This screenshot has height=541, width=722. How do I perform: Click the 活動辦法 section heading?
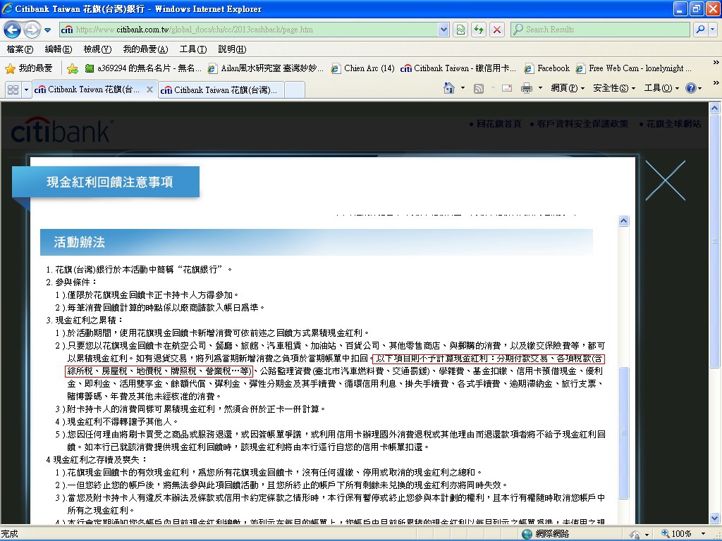pyautogui.click(x=79, y=242)
